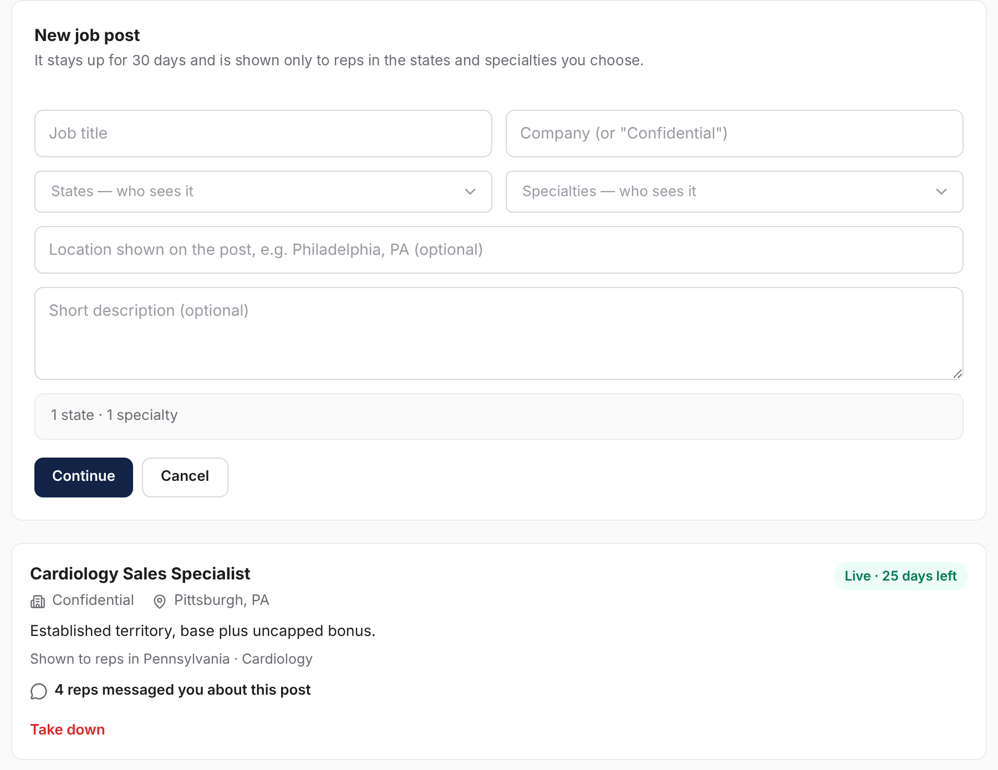Focus the Job title field
This screenshot has height=770, width=998.
(x=263, y=134)
